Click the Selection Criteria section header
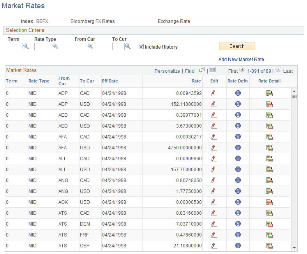Viewport: 307px width, 254px height. click(154, 30)
